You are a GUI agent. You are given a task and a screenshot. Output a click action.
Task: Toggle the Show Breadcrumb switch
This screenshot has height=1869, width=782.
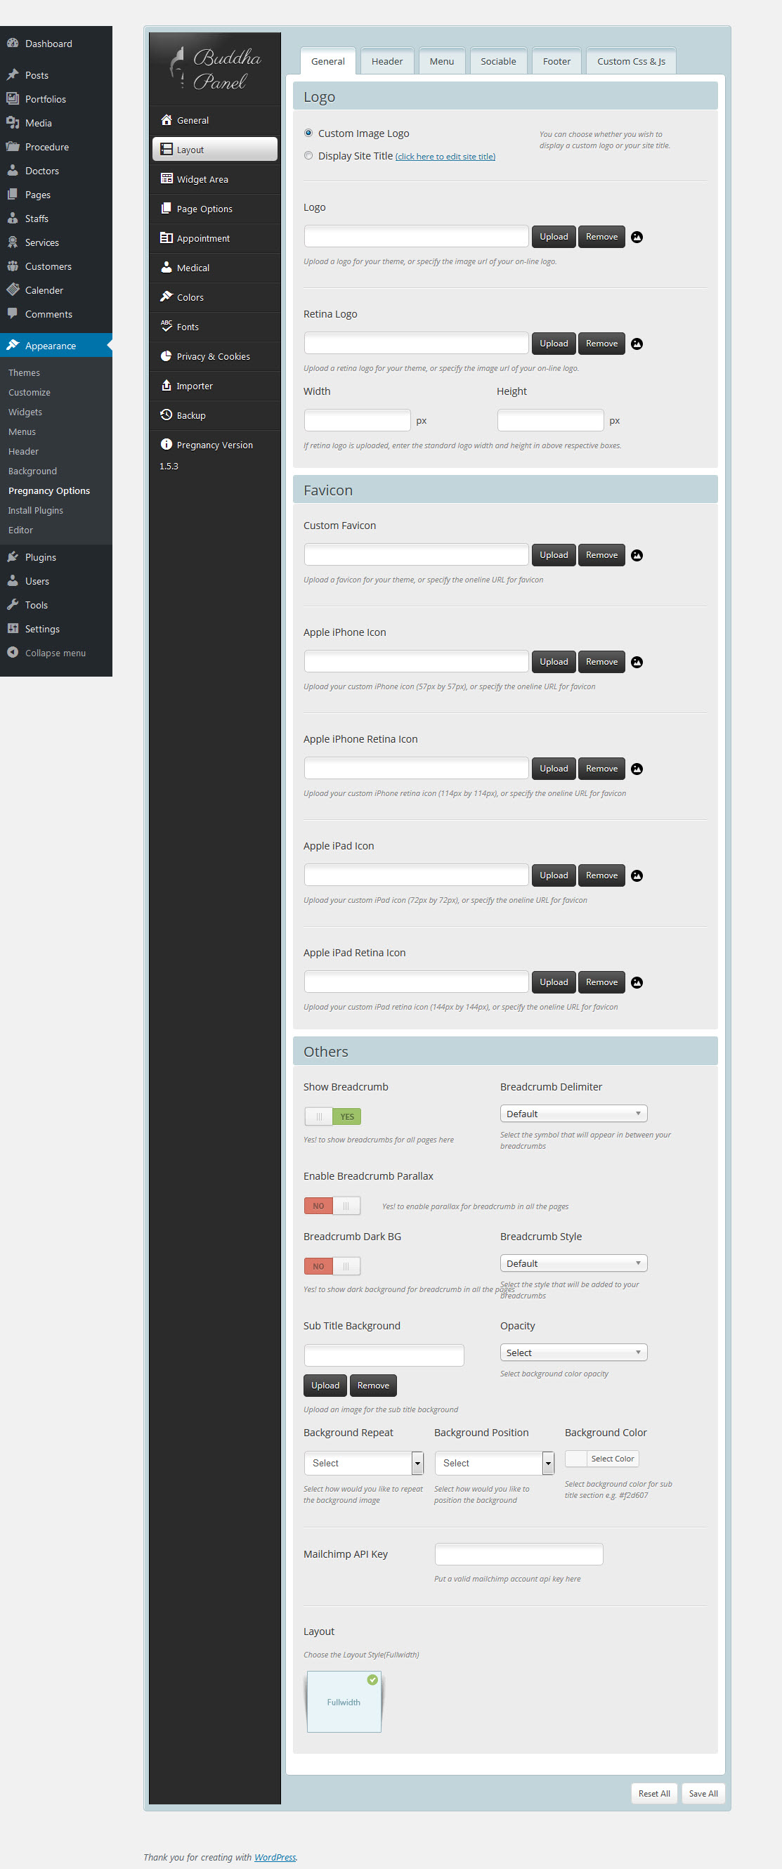(x=332, y=1116)
